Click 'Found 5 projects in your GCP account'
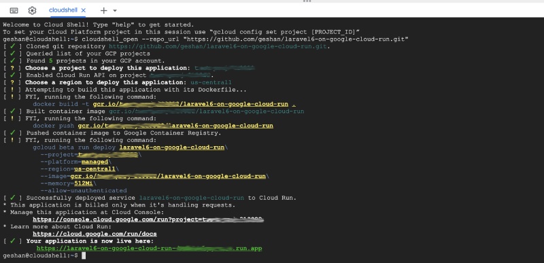Screen dimensions: 544x263 (x=95, y=61)
